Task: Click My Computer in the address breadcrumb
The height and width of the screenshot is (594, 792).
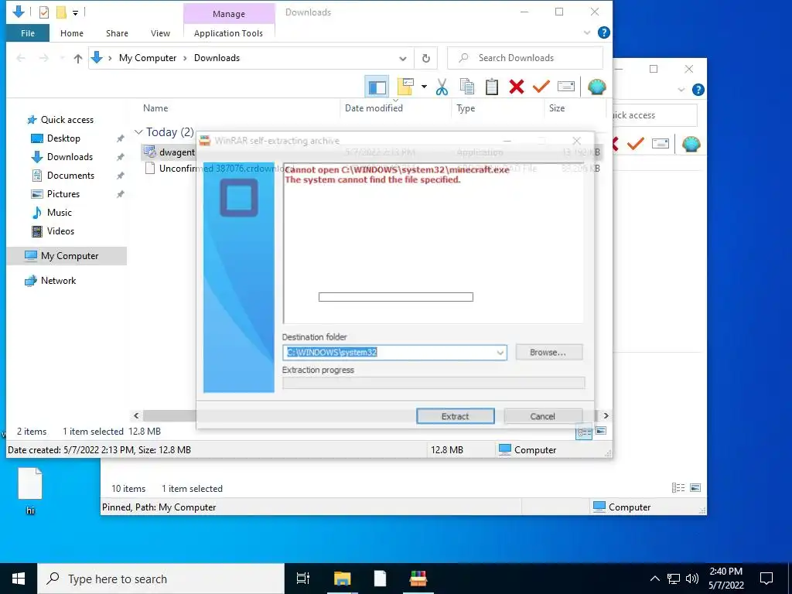Action: [148, 58]
